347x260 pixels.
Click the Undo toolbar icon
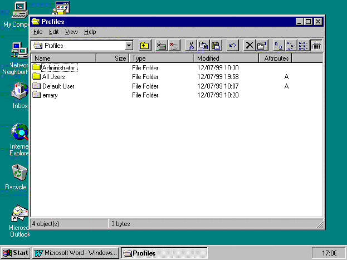pyautogui.click(x=233, y=46)
